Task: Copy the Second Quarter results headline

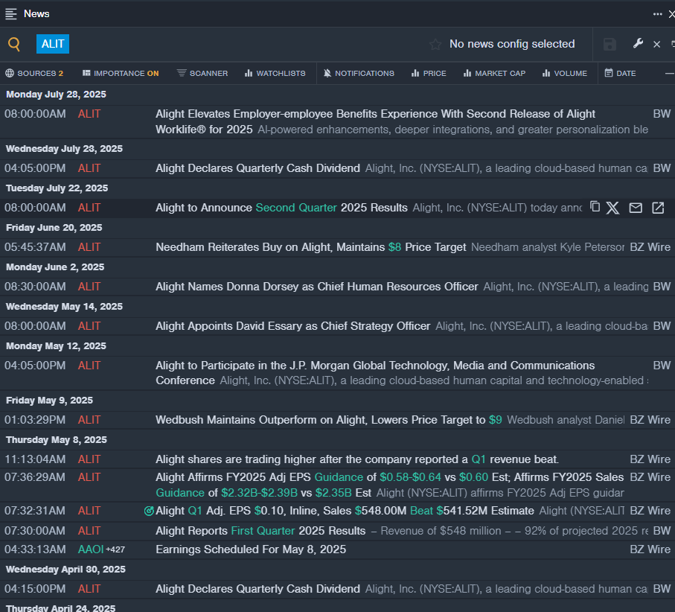Action: tap(595, 207)
